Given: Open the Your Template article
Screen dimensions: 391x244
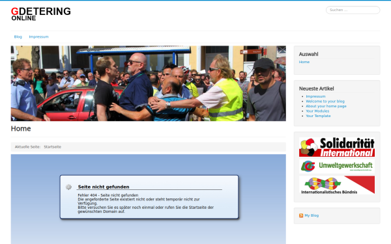Looking at the screenshot, I should pos(318,116).
